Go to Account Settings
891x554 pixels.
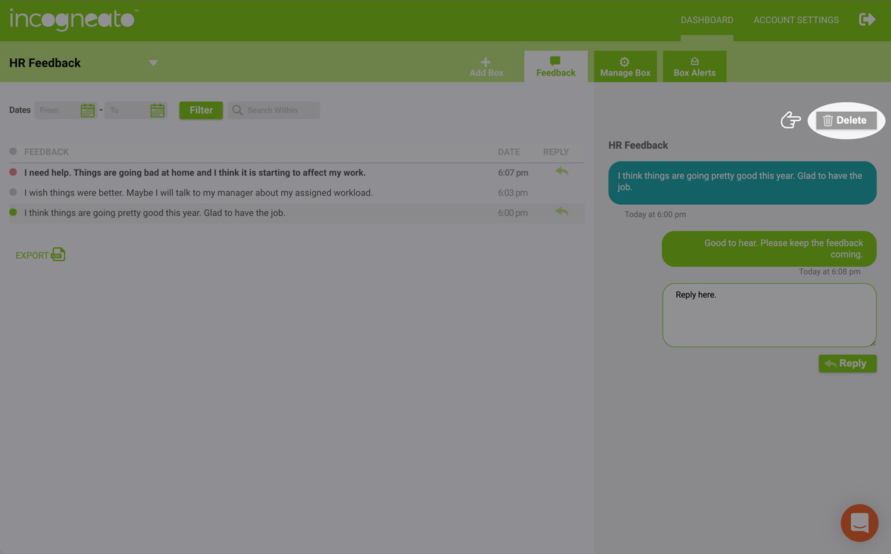click(796, 20)
